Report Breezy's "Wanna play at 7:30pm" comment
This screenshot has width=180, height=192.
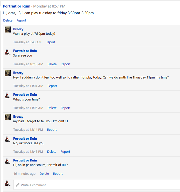pyautogui.click(x=50, y=42)
